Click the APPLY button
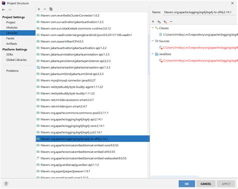 point(226,184)
